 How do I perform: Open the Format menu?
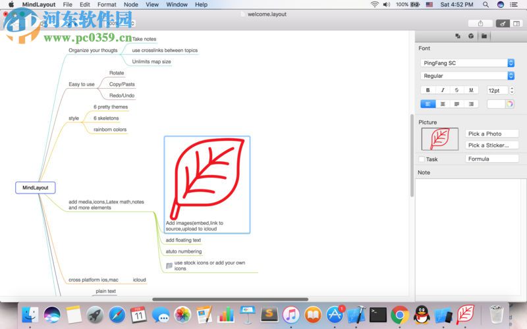pyautogui.click(x=107, y=5)
